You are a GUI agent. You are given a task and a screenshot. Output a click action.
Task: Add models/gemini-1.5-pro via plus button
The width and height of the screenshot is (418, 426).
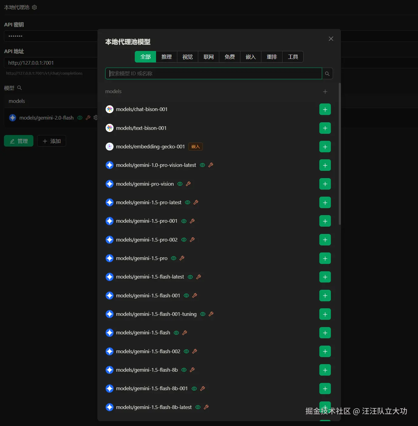(x=325, y=259)
